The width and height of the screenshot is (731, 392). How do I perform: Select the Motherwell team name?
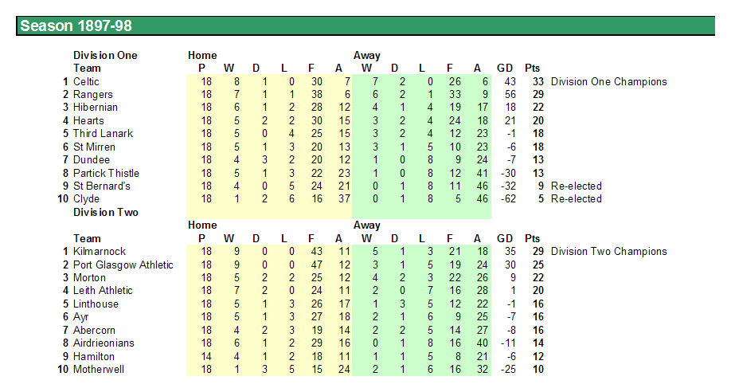[x=99, y=370]
